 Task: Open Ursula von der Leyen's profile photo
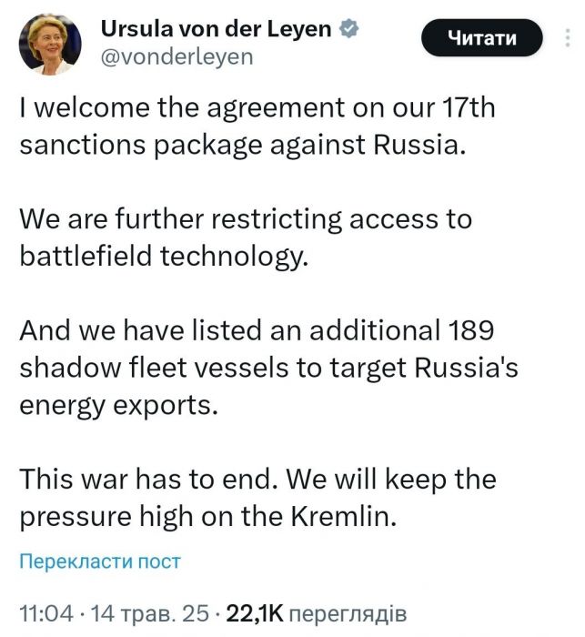point(50,45)
